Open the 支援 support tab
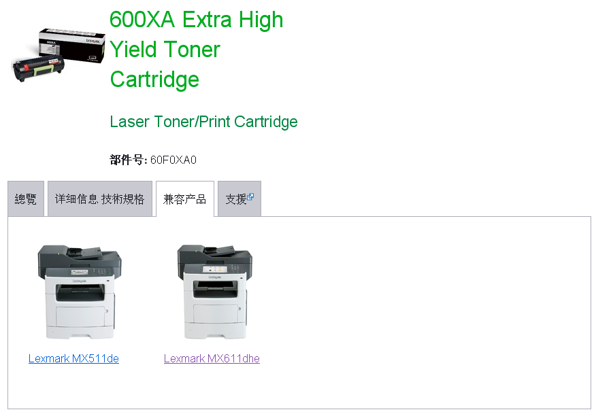 (x=239, y=199)
